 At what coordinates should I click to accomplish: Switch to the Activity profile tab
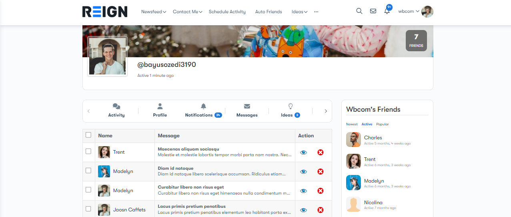click(x=116, y=111)
